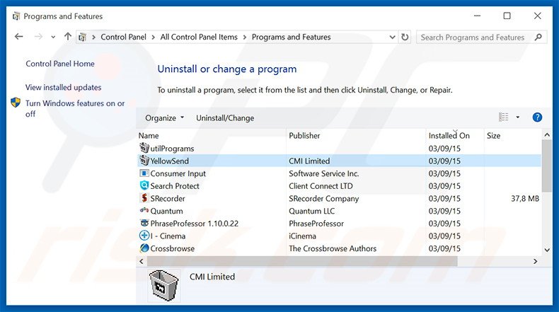The image size is (559, 312).
Task: Click the horizontal scrollbar right arrow
Action: [x=535, y=261]
